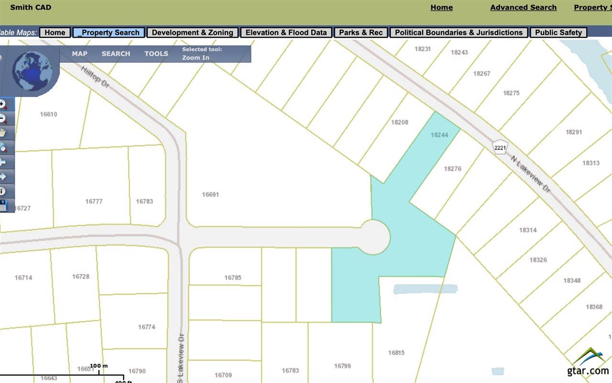Activate the Pan hand tool
This screenshot has width=612, height=383.
[3, 133]
